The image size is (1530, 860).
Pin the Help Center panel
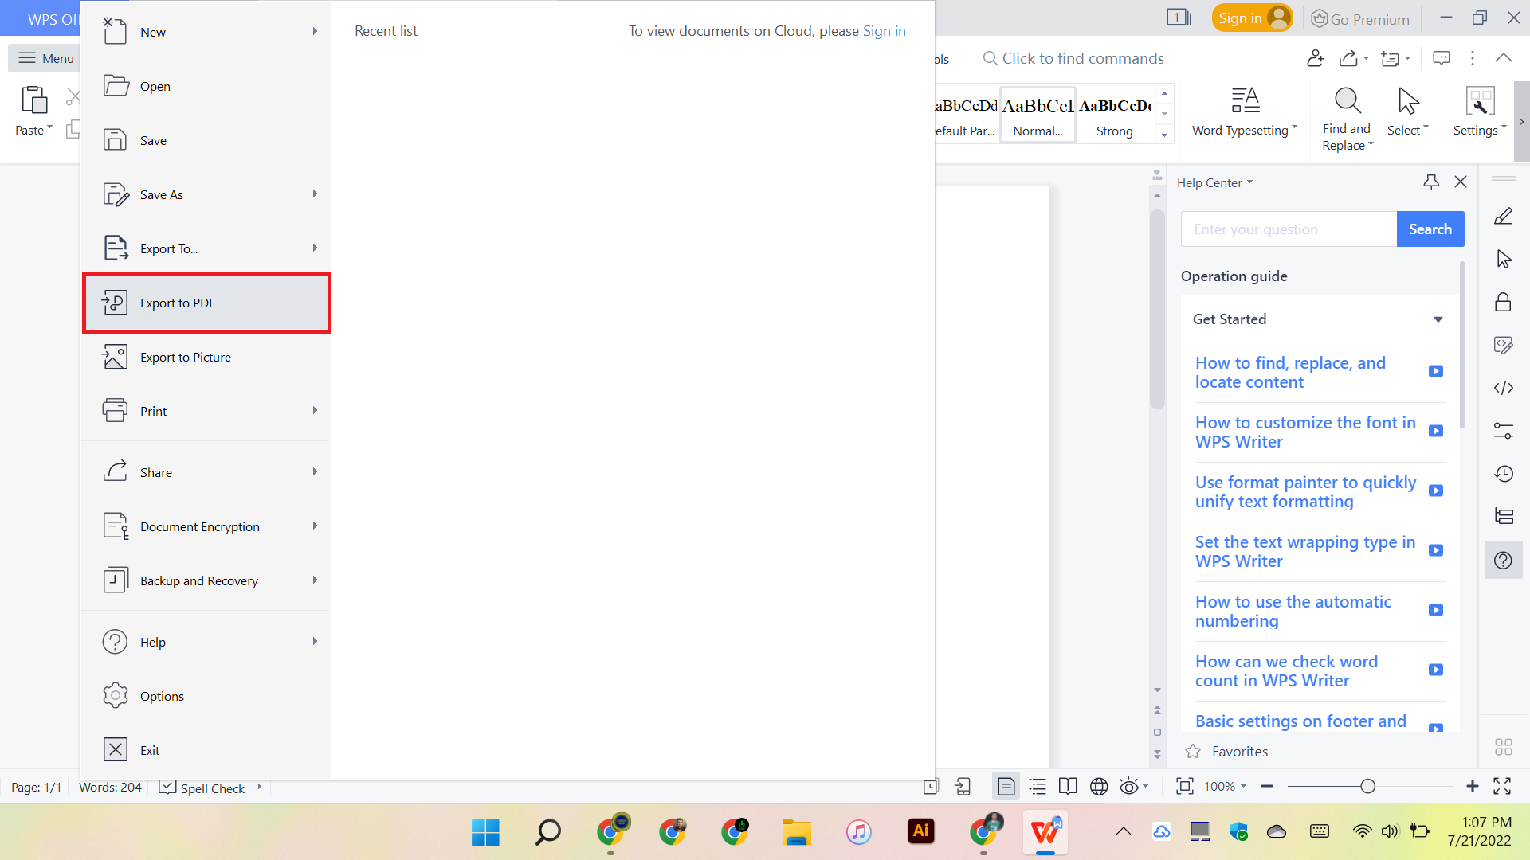[x=1431, y=182]
